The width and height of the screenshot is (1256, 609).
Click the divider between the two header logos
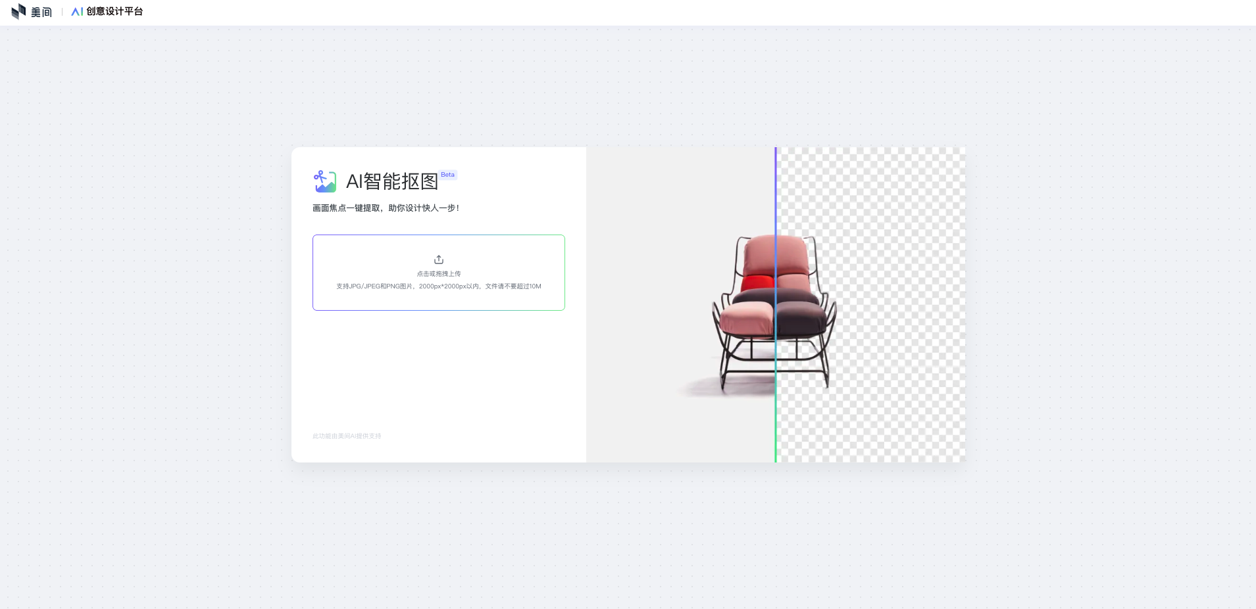pos(61,11)
